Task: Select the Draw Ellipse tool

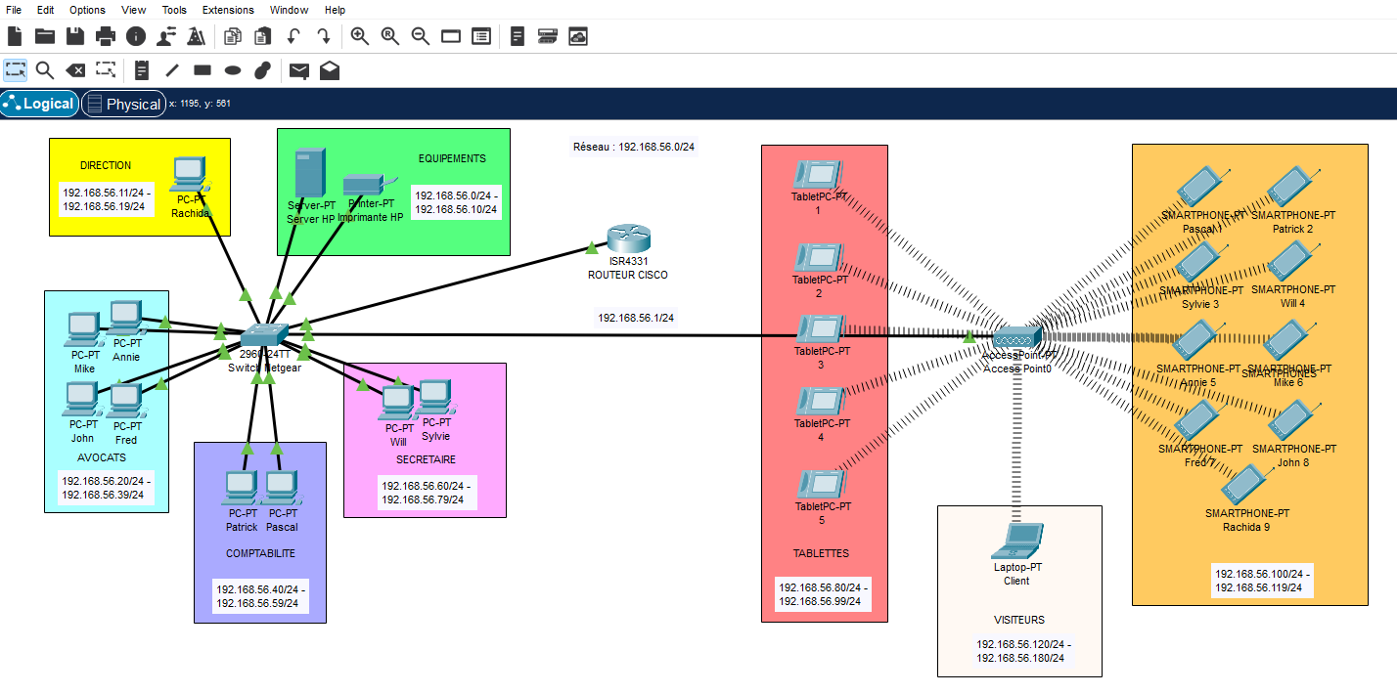Action: point(233,70)
